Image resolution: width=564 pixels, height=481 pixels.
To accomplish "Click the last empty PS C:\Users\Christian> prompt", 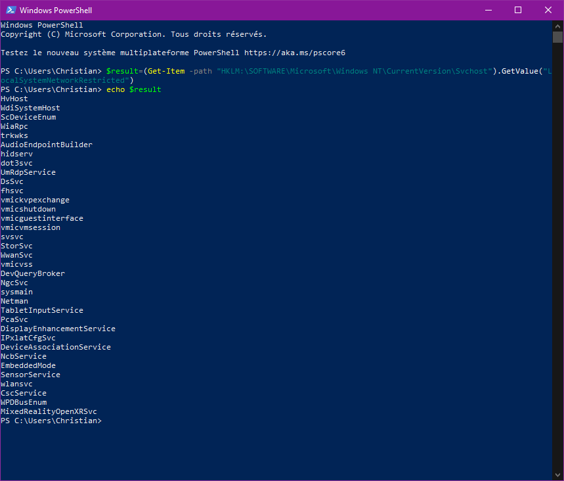I will pyautogui.click(x=51, y=421).
